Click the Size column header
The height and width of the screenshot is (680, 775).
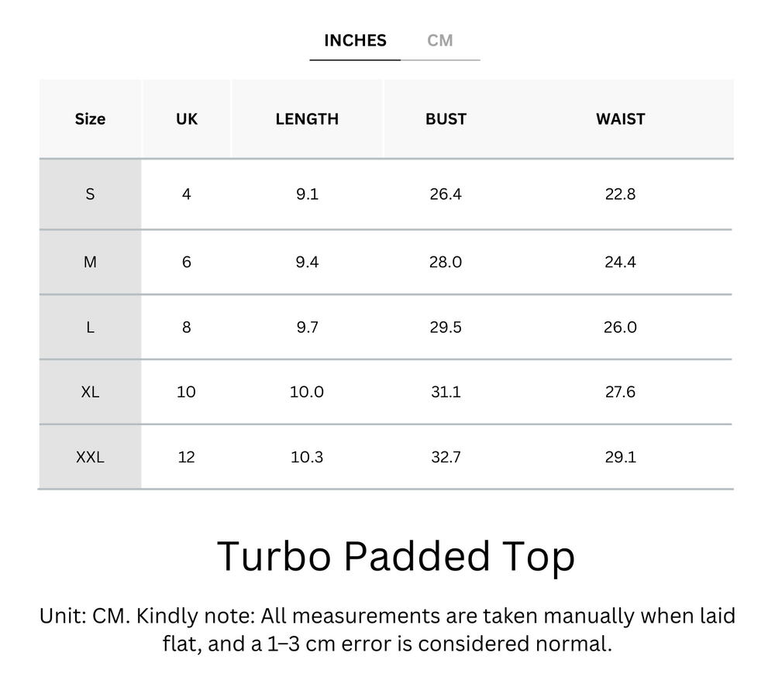point(90,118)
